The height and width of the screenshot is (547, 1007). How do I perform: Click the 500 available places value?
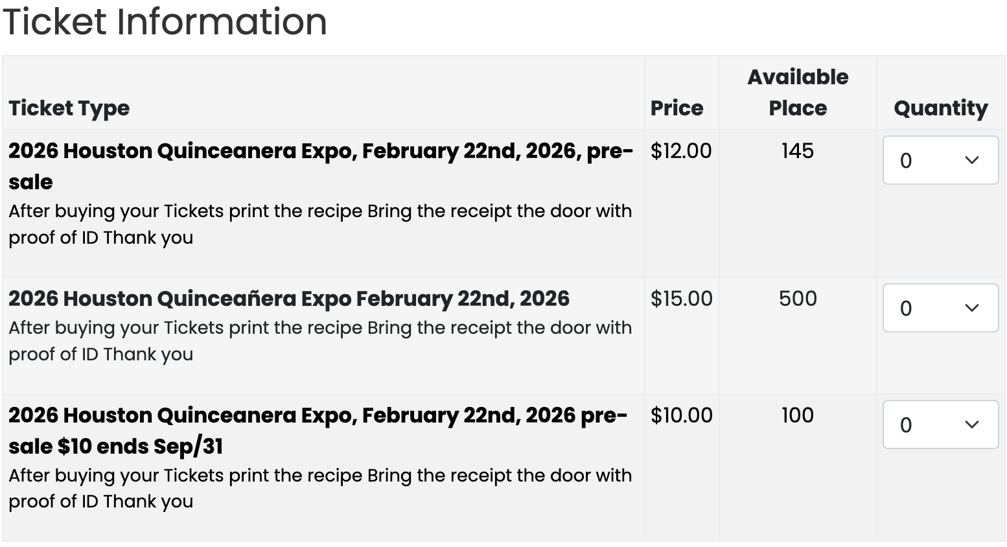pyautogui.click(x=798, y=299)
